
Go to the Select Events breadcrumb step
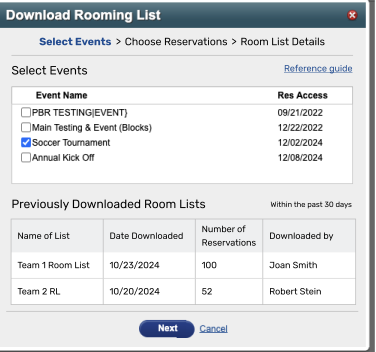click(75, 41)
